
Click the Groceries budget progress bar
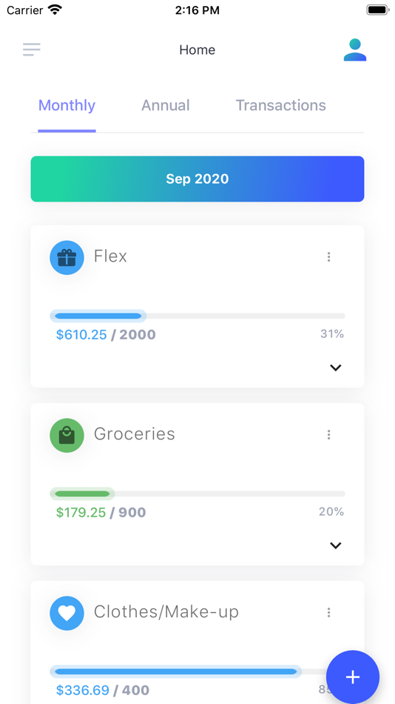point(197,494)
